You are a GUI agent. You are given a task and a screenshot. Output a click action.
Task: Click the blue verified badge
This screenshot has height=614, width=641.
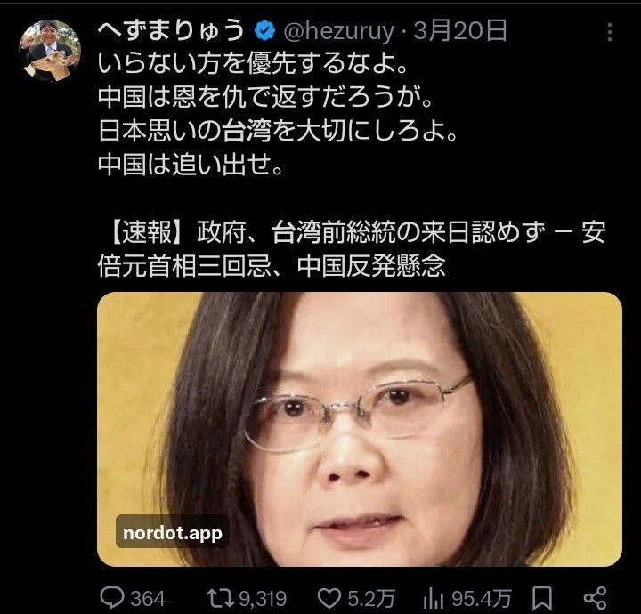[x=264, y=31]
